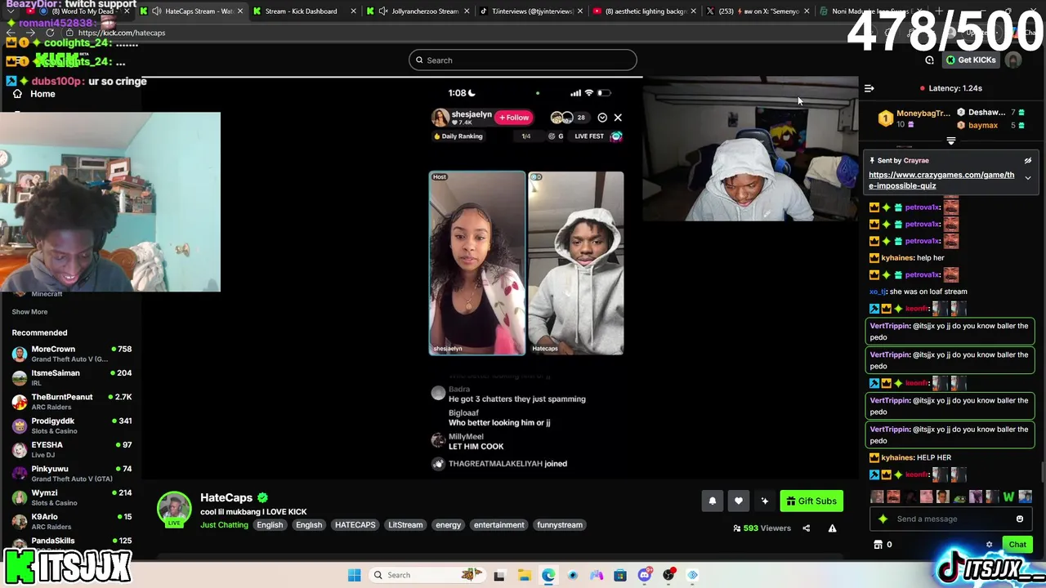Open Wymzi recommended channel
This screenshot has width=1046, height=588.
71,497
